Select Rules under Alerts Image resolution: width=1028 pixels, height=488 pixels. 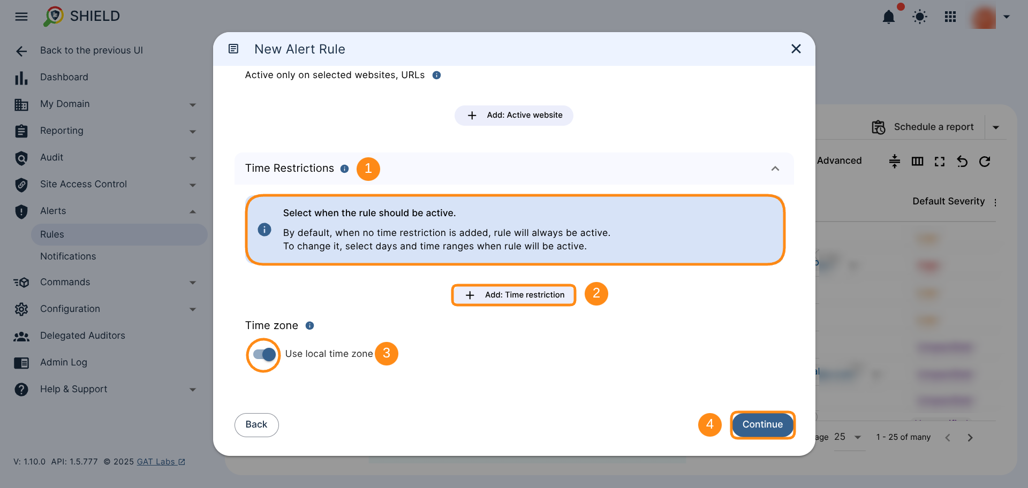pyautogui.click(x=119, y=234)
